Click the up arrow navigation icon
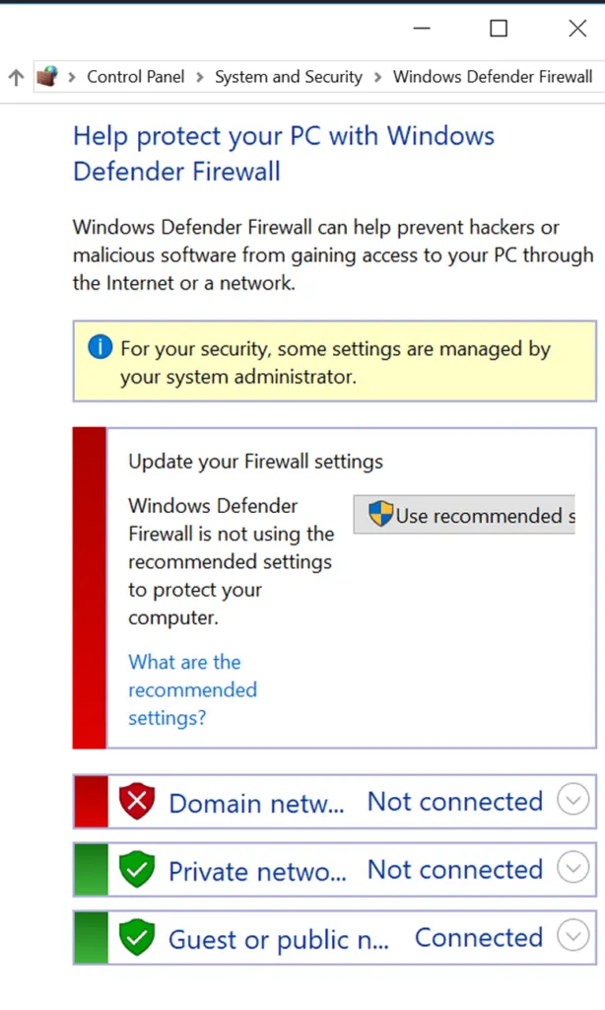Screen dimensions: 605x1010 tap(16, 76)
